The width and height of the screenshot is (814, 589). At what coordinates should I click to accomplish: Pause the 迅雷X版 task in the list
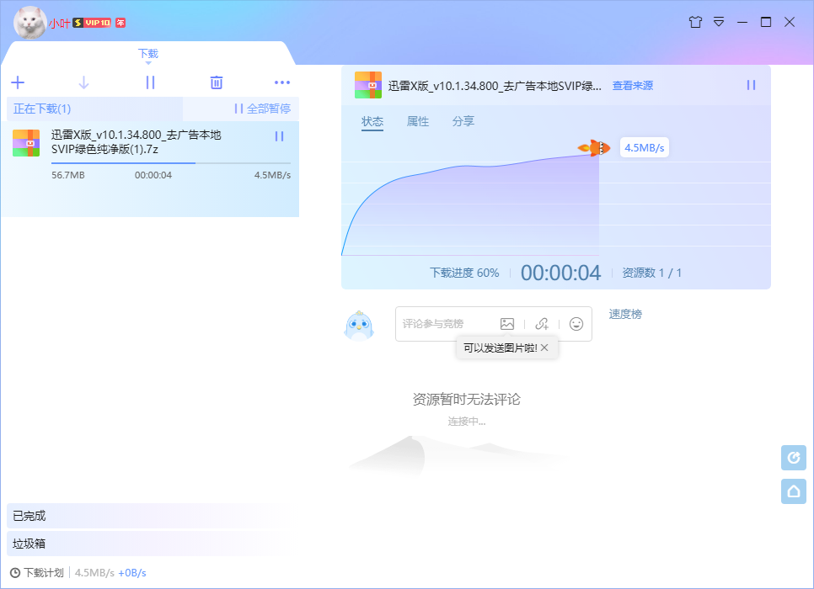(x=279, y=136)
